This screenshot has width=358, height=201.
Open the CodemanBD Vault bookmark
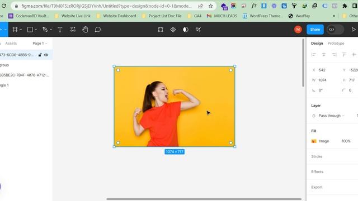pyautogui.click(x=29, y=16)
